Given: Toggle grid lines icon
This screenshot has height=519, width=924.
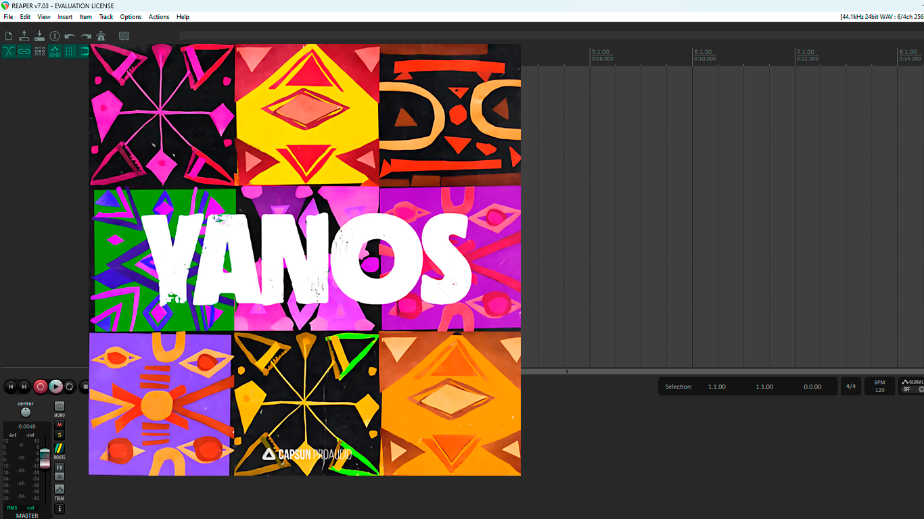Looking at the screenshot, I should (70, 51).
